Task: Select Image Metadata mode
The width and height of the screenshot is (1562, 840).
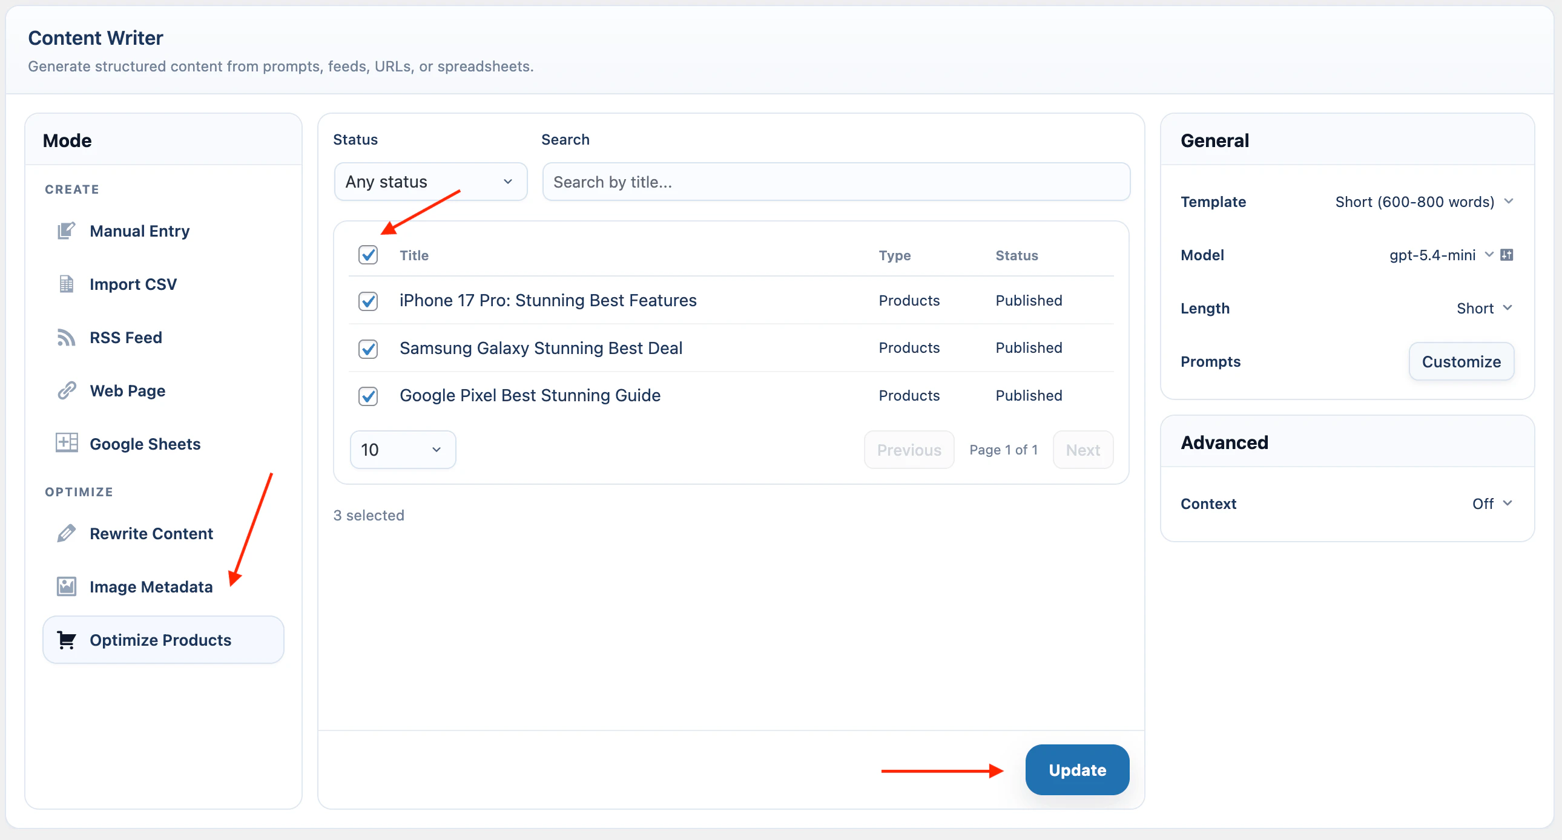Action: 163,587
